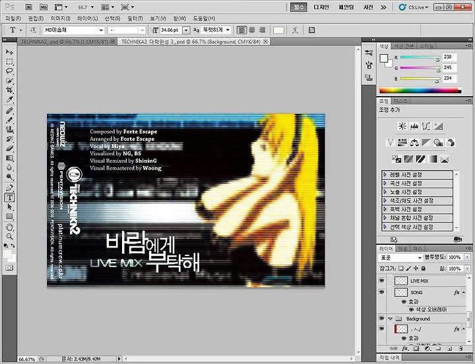Pick a color from the spectrum ramp
Viewport: 475px width, 364px height.
coord(420,90)
